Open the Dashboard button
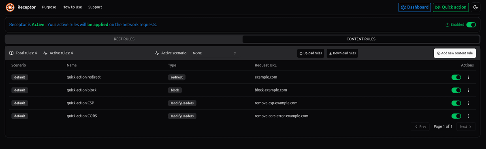 414,7
